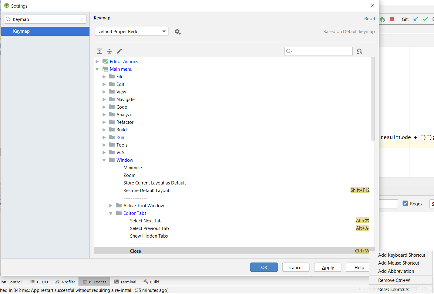Select the Minimize action row

[232, 168]
